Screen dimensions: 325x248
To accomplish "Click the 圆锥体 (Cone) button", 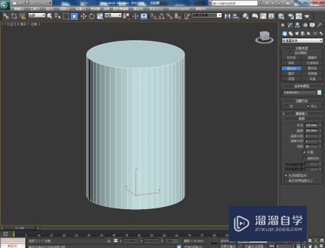I will 312,58.
